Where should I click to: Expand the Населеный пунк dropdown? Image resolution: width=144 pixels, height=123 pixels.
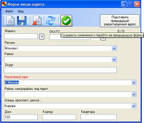(134, 83)
